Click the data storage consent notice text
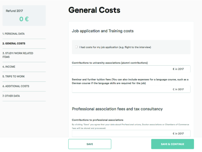 [x=131, y=127]
